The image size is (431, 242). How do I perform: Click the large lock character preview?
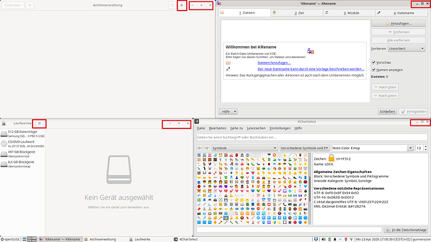331,158
